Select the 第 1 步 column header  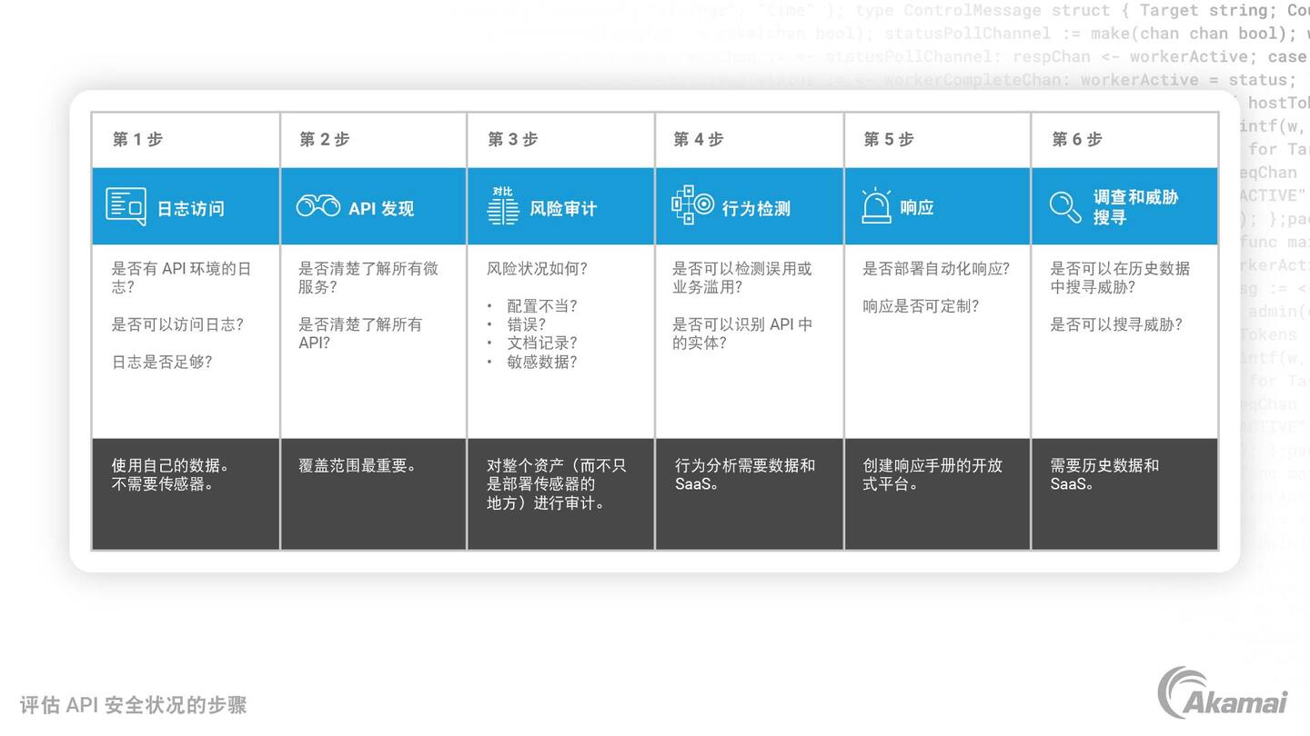137,139
